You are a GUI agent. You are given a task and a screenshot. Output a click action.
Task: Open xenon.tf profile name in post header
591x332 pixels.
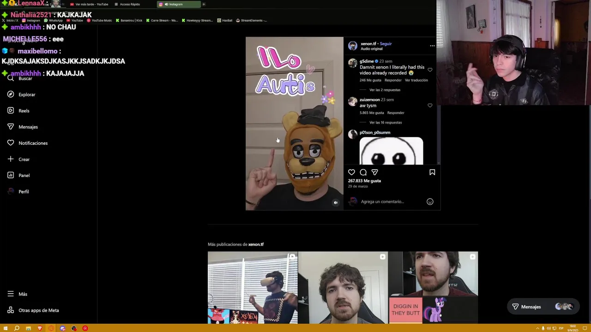pos(368,44)
